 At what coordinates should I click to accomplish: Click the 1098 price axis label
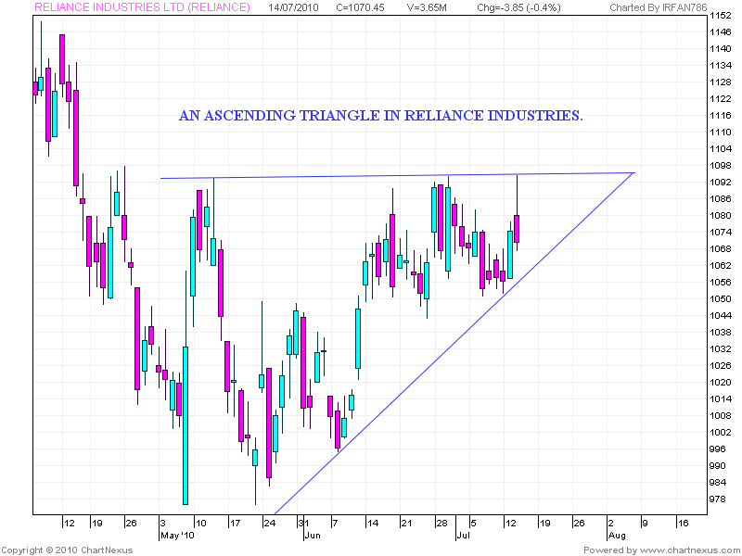[721, 166]
